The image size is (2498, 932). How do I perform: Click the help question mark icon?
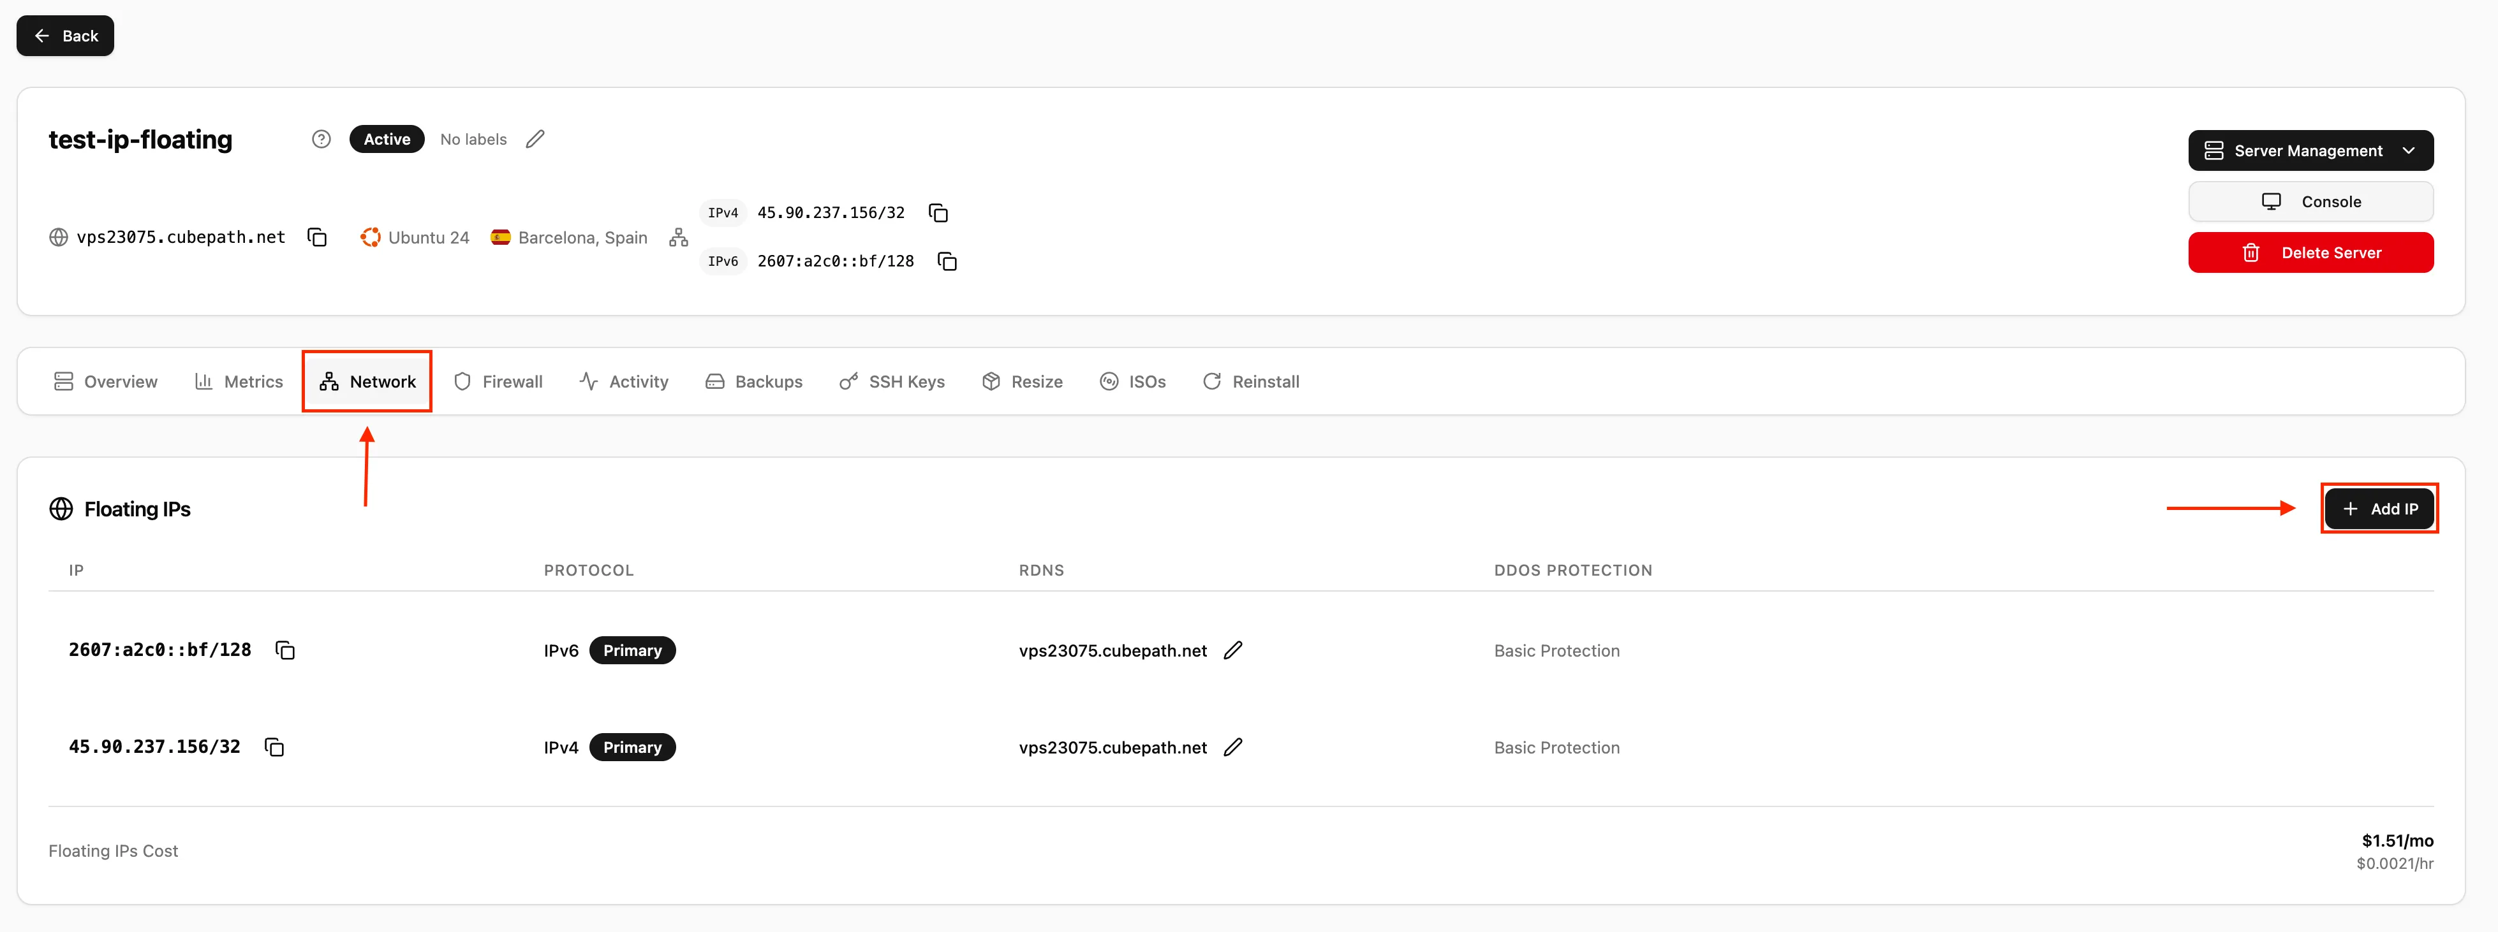(x=321, y=140)
